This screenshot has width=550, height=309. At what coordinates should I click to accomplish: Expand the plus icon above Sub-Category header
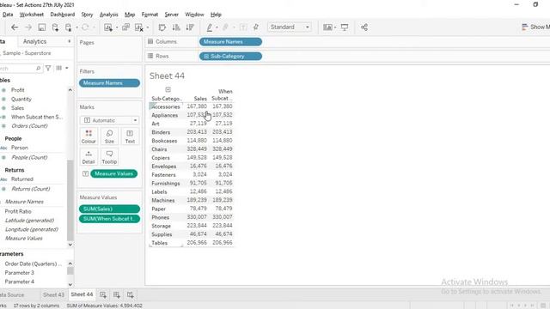point(168,89)
